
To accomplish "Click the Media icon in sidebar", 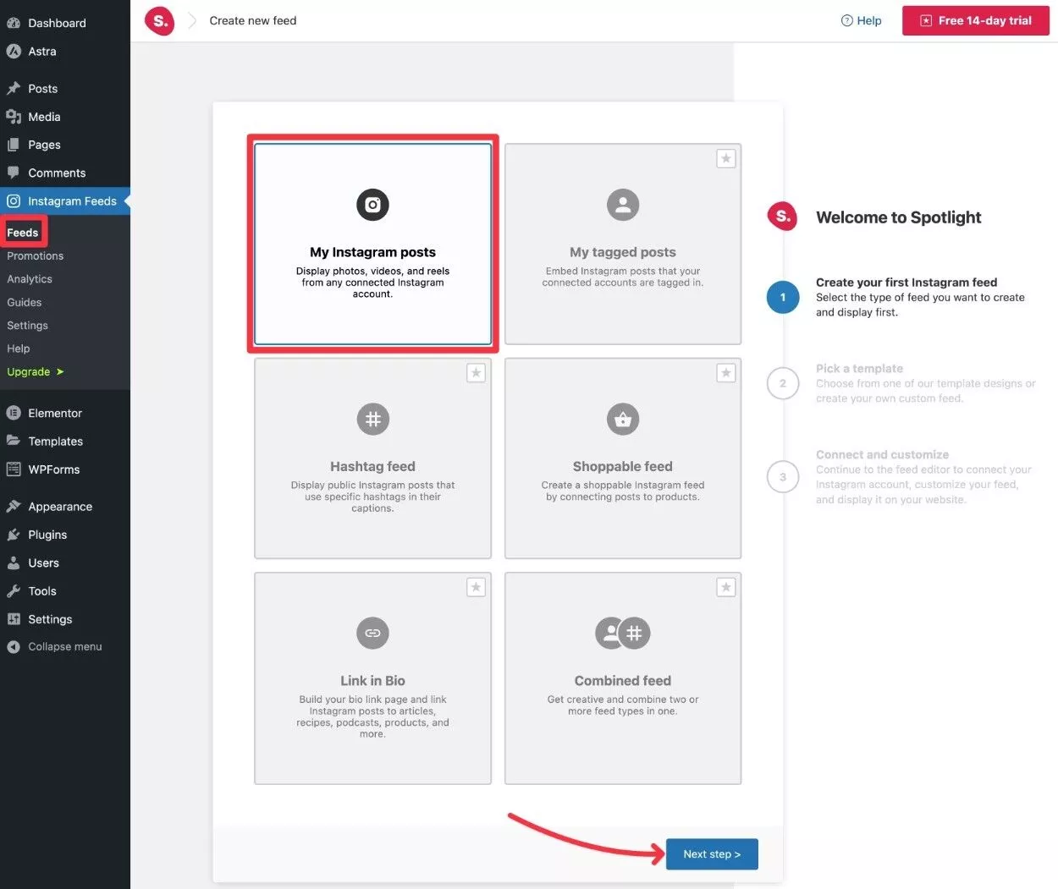I will tap(14, 117).
